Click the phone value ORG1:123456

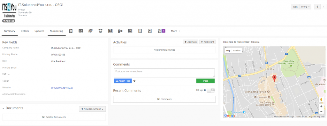[x=58, y=55]
